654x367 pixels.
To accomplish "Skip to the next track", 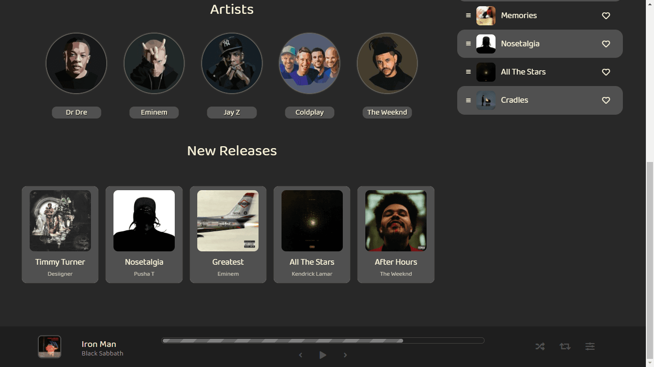I will tap(345, 355).
